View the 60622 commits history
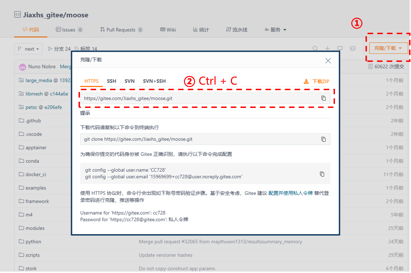 click(x=386, y=67)
